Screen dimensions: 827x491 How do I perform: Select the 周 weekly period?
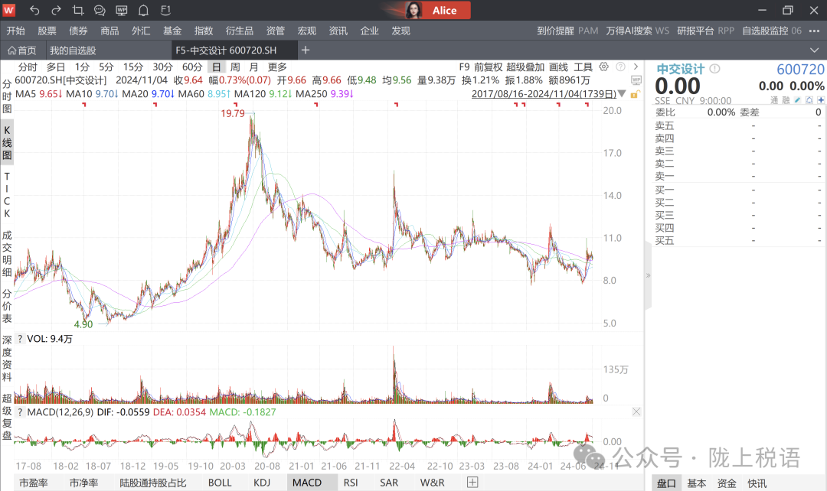[235, 67]
